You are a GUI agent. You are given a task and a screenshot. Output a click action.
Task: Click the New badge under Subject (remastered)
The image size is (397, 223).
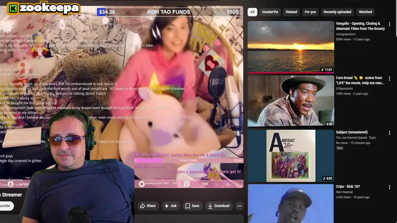(x=340, y=148)
